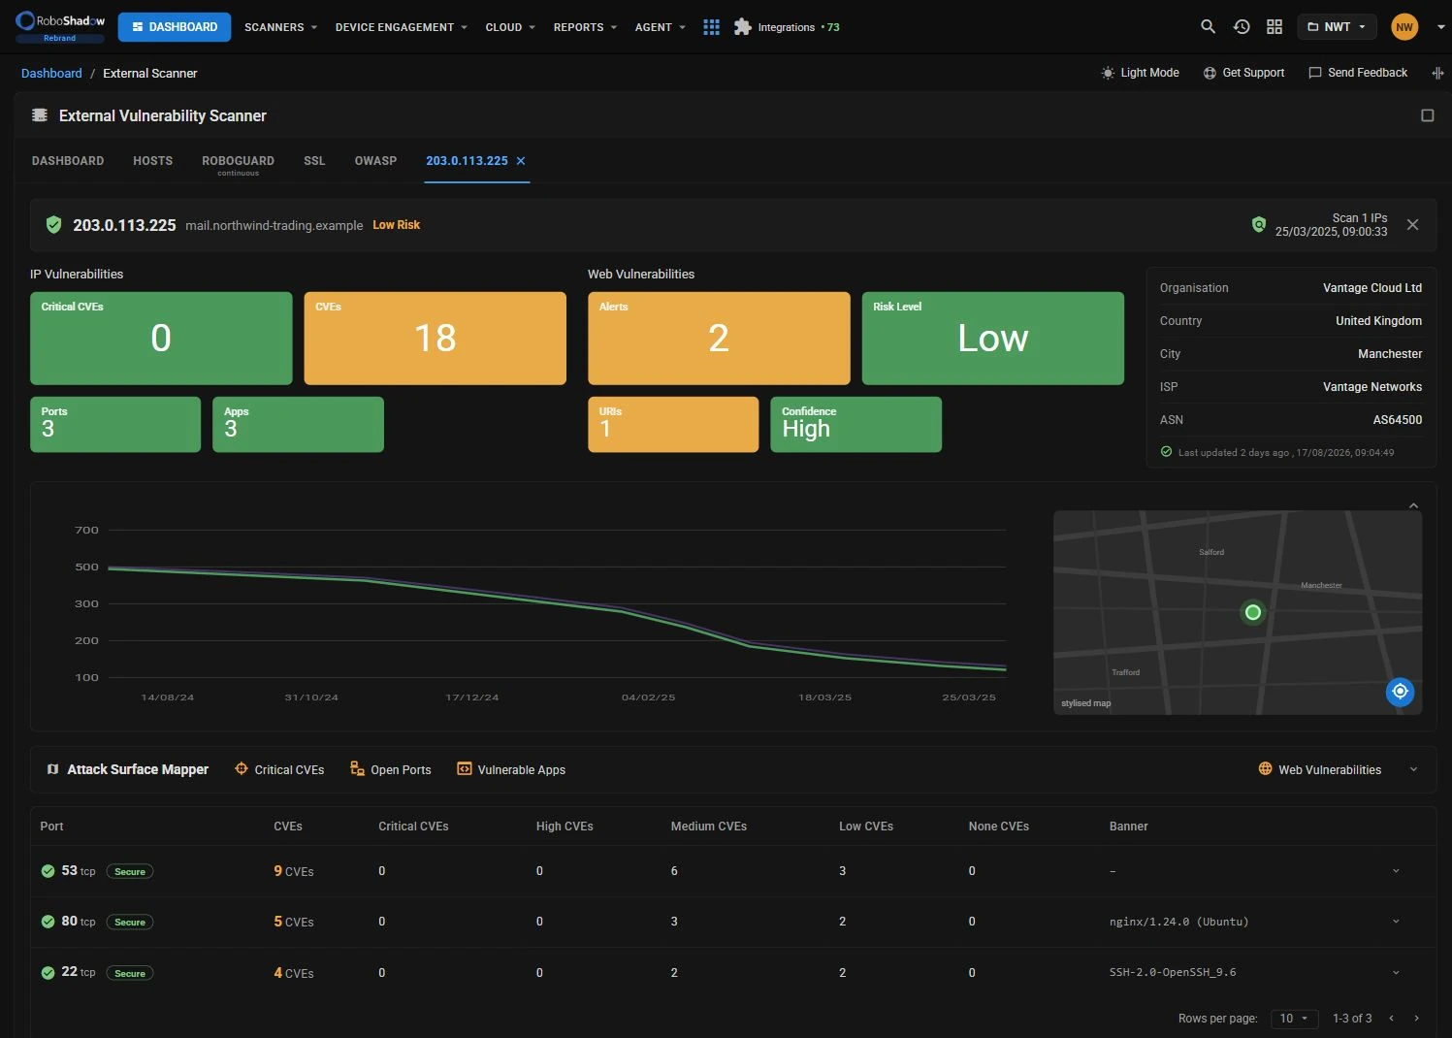This screenshot has height=1038, width=1452.
Task: Expand the port 22 tcp row
Action: point(1396,973)
